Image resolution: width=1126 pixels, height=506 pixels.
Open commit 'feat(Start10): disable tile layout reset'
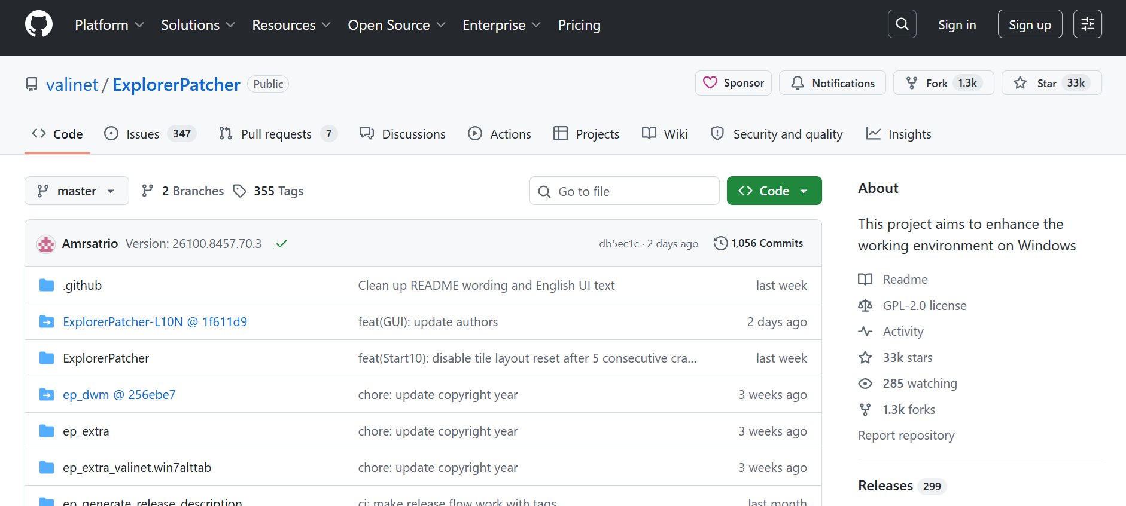click(527, 358)
